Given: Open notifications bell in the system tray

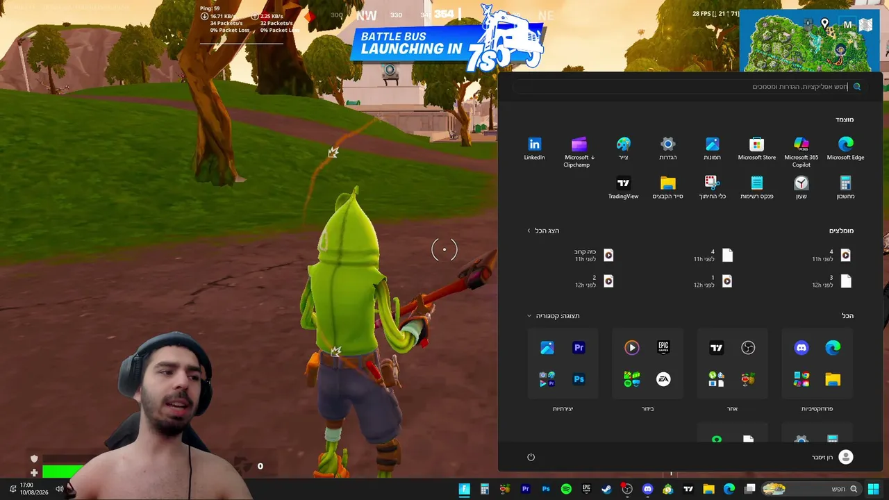Looking at the screenshot, I should (12, 489).
